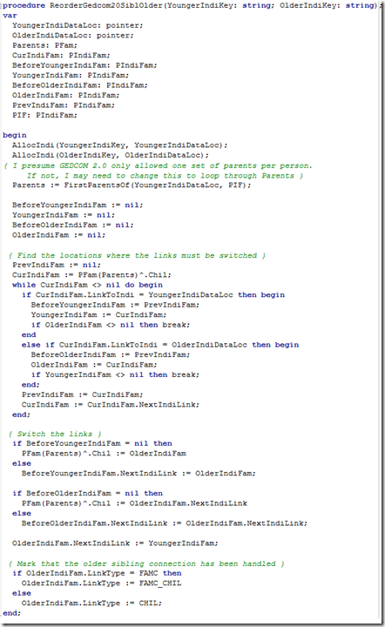Image resolution: width=385 pixels, height=627 pixels.
Task: Click OlderIndiFam.NextIndiLink := YoungerIndiFam line
Action: click(x=115, y=543)
